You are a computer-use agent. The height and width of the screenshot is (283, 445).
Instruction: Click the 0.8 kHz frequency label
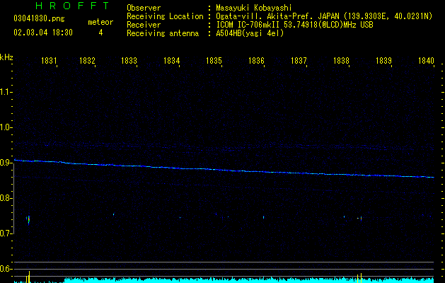[6, 198]
